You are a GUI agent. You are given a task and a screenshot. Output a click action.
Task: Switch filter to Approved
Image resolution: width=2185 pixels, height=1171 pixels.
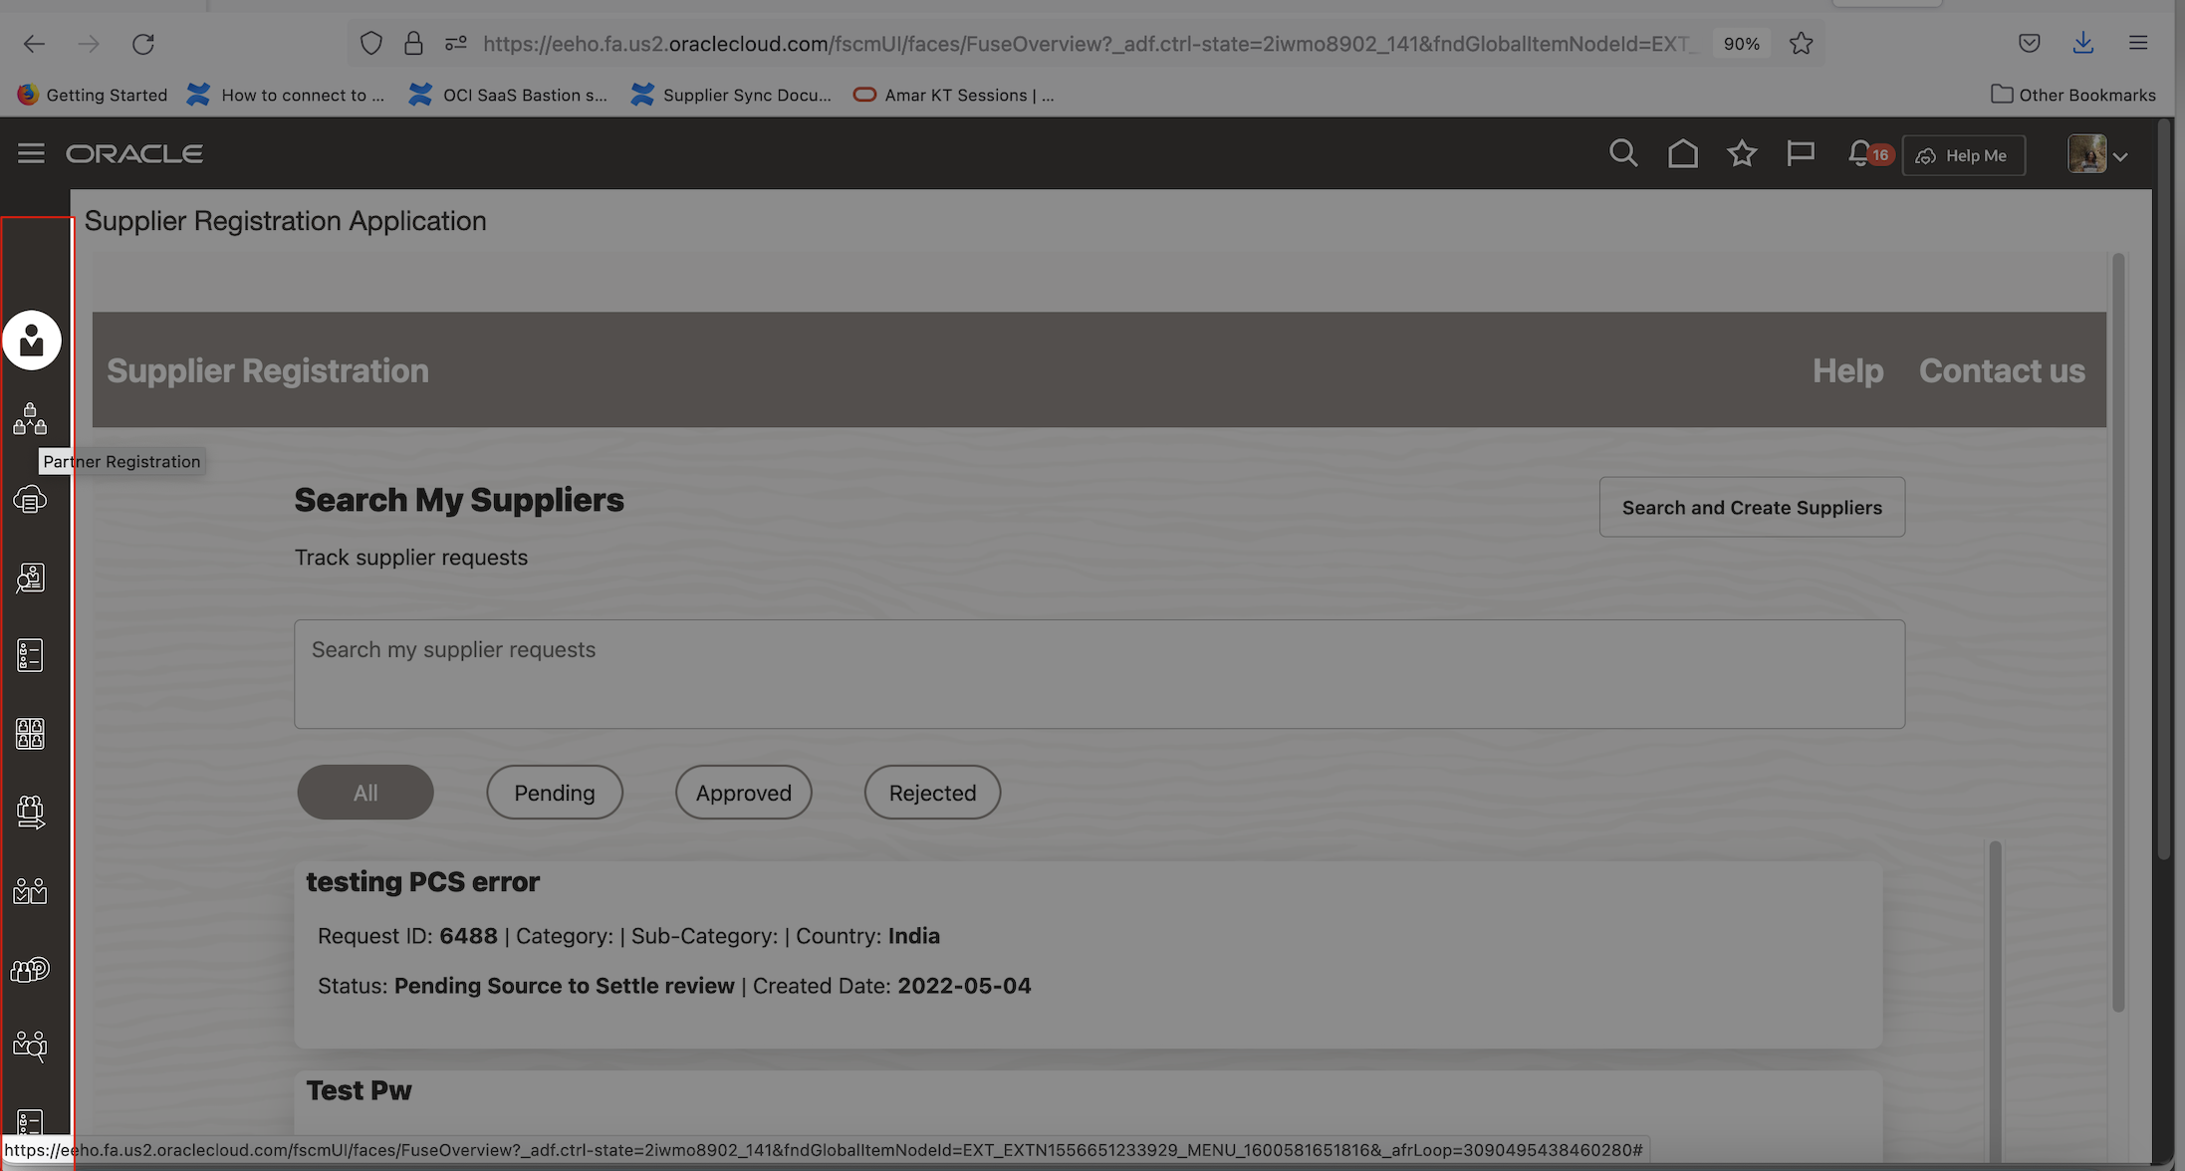tap(743, 792)
